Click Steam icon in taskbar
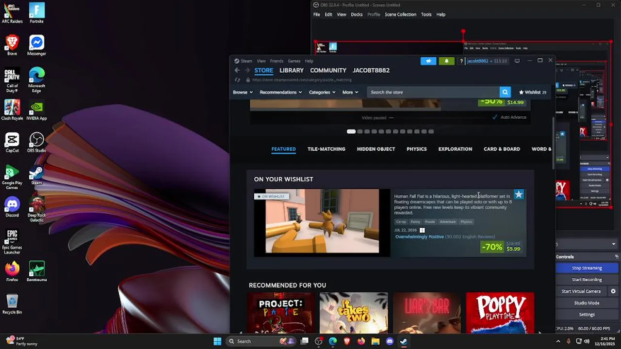The width and height of the screenshot is (621, 349). pos(404,341)
